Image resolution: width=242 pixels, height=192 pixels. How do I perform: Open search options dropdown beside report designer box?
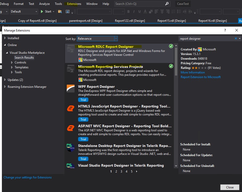[x=239, y=38]
